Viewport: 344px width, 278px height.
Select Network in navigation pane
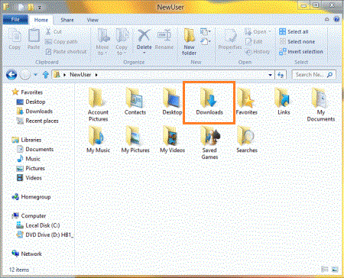tap(27, 254)
